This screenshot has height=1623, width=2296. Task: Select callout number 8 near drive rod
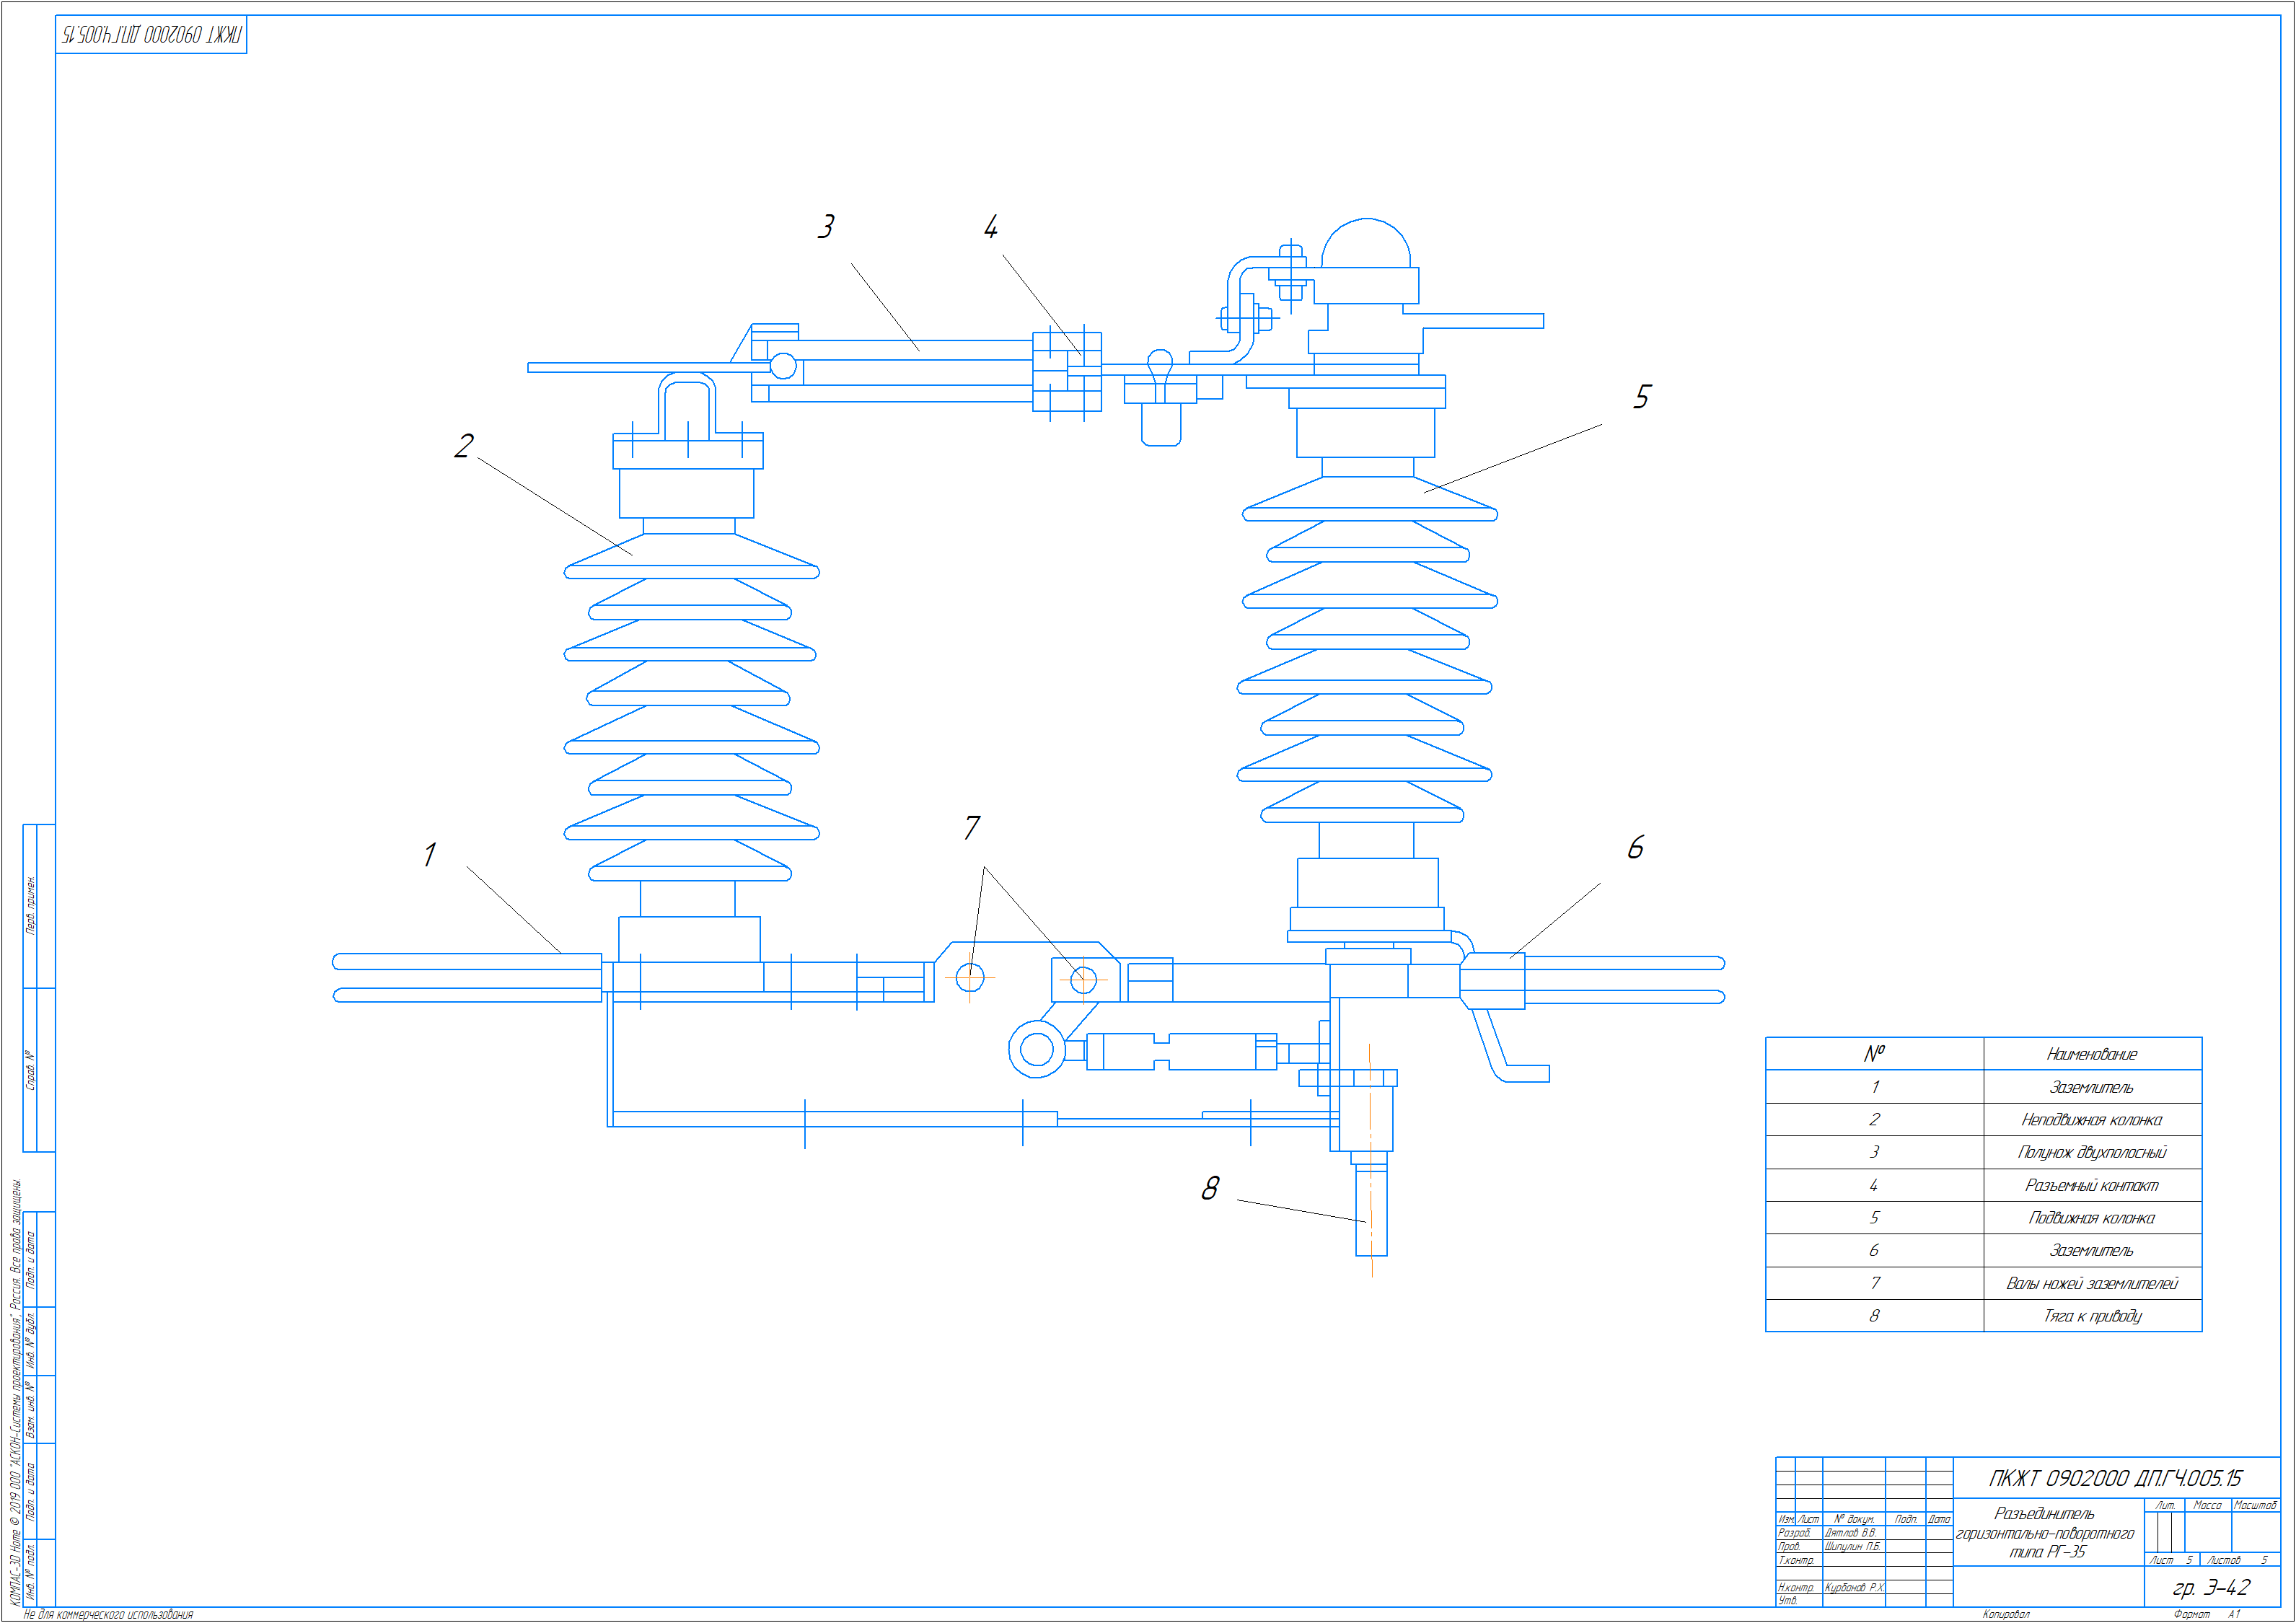[x=1210, y=1188]
